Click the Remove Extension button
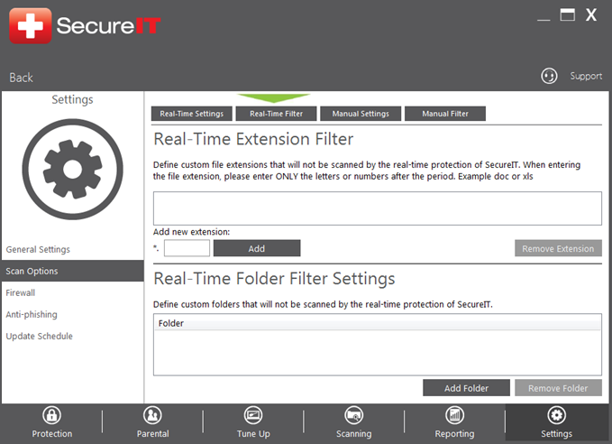 [x=558, y=248]
